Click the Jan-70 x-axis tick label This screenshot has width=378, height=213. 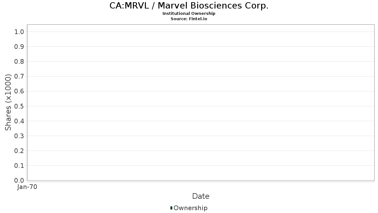[27, 187]
